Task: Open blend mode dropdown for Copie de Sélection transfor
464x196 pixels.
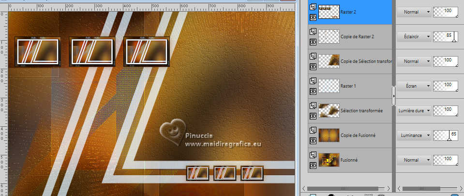Action: [414, 61]
